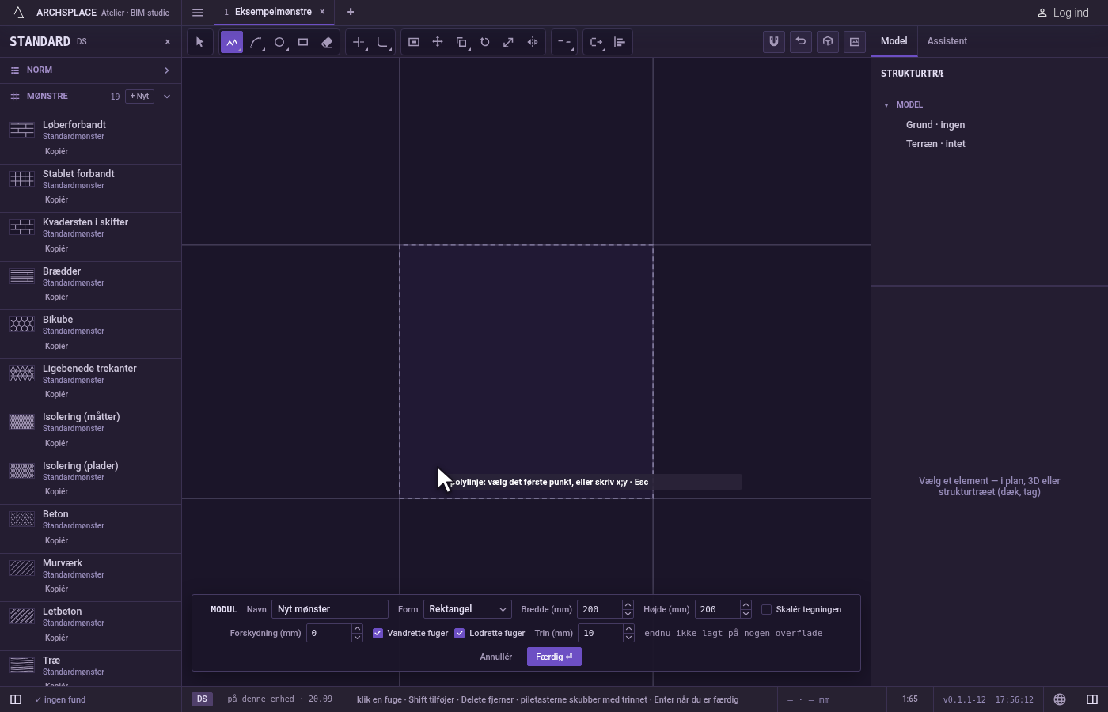
Task: Collapse the MODEL tree node
Action: [886, 105]
